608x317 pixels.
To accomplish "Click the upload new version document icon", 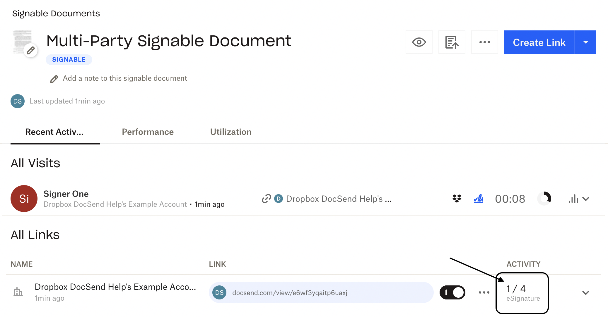I will pyautogui.click(x=452, y=42).
